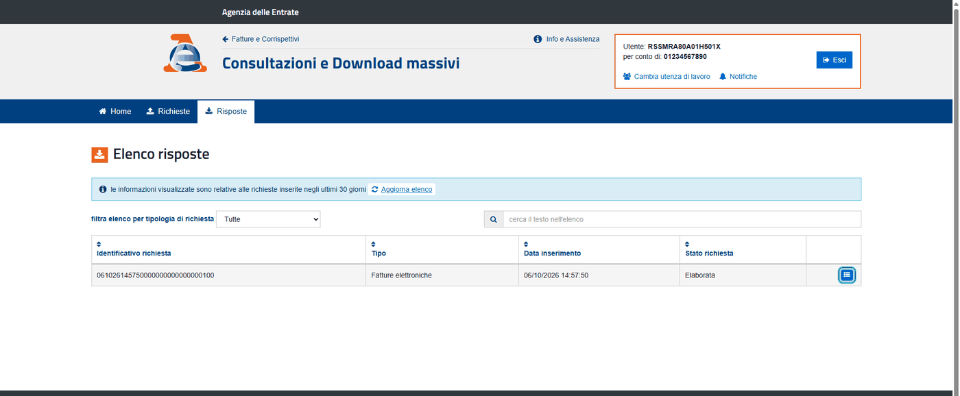Click the magnifier search icon
Viewport: 960px width, 396px height.
click(x=493, y=219)
